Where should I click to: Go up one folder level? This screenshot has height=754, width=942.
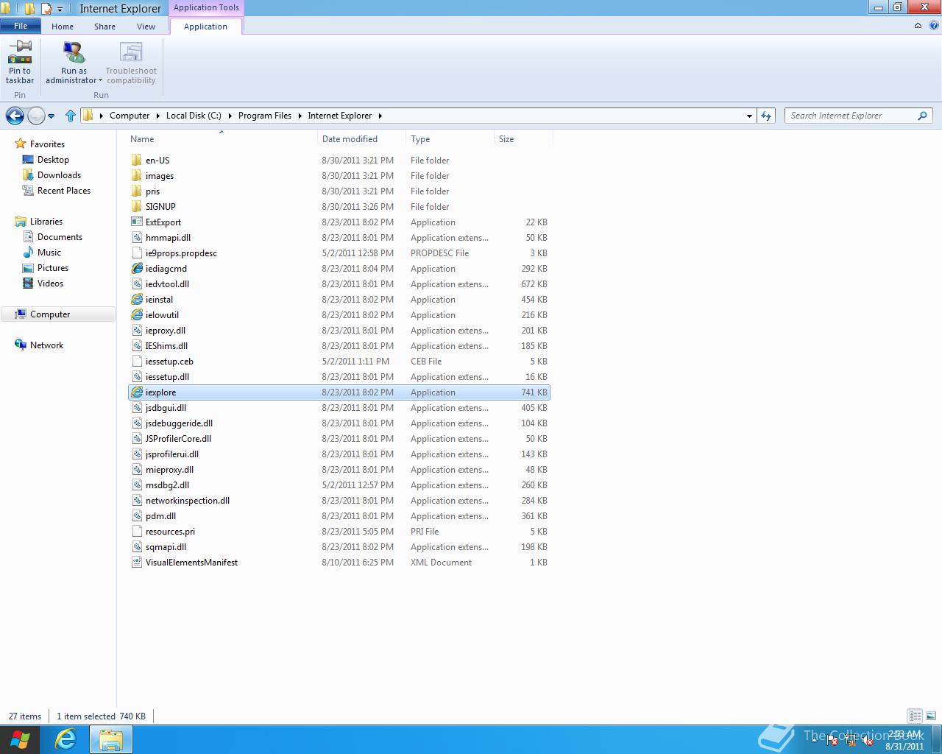point(71,116)
